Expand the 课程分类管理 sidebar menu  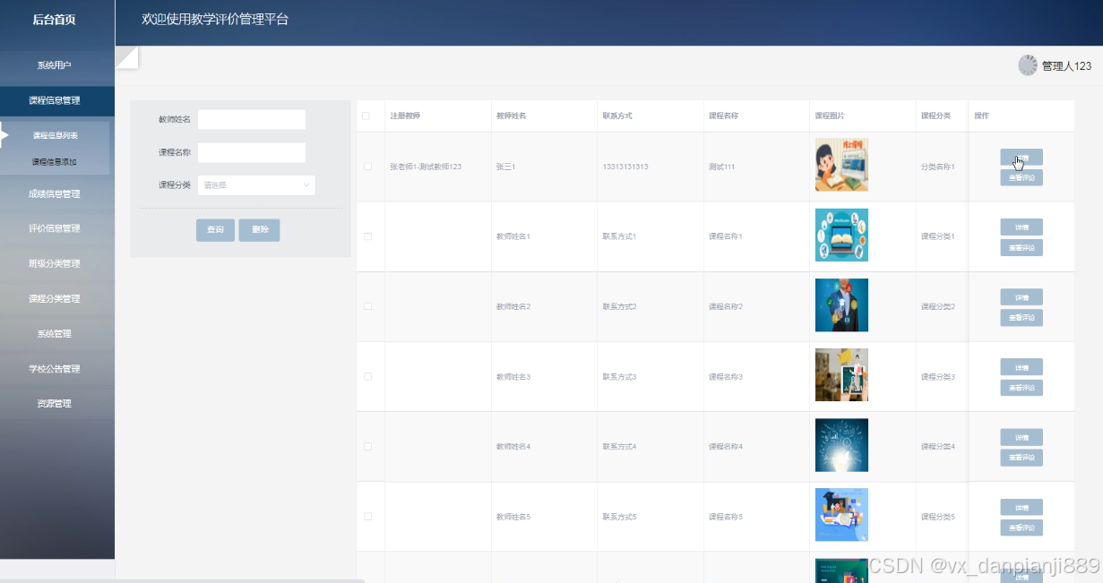click(x=54, y=298)
